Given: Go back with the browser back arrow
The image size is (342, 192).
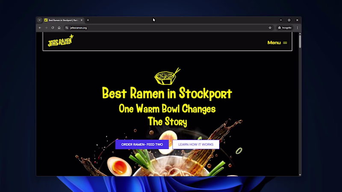Looking at the screenshot, I should pyautogui.click(x=40, y=28).
